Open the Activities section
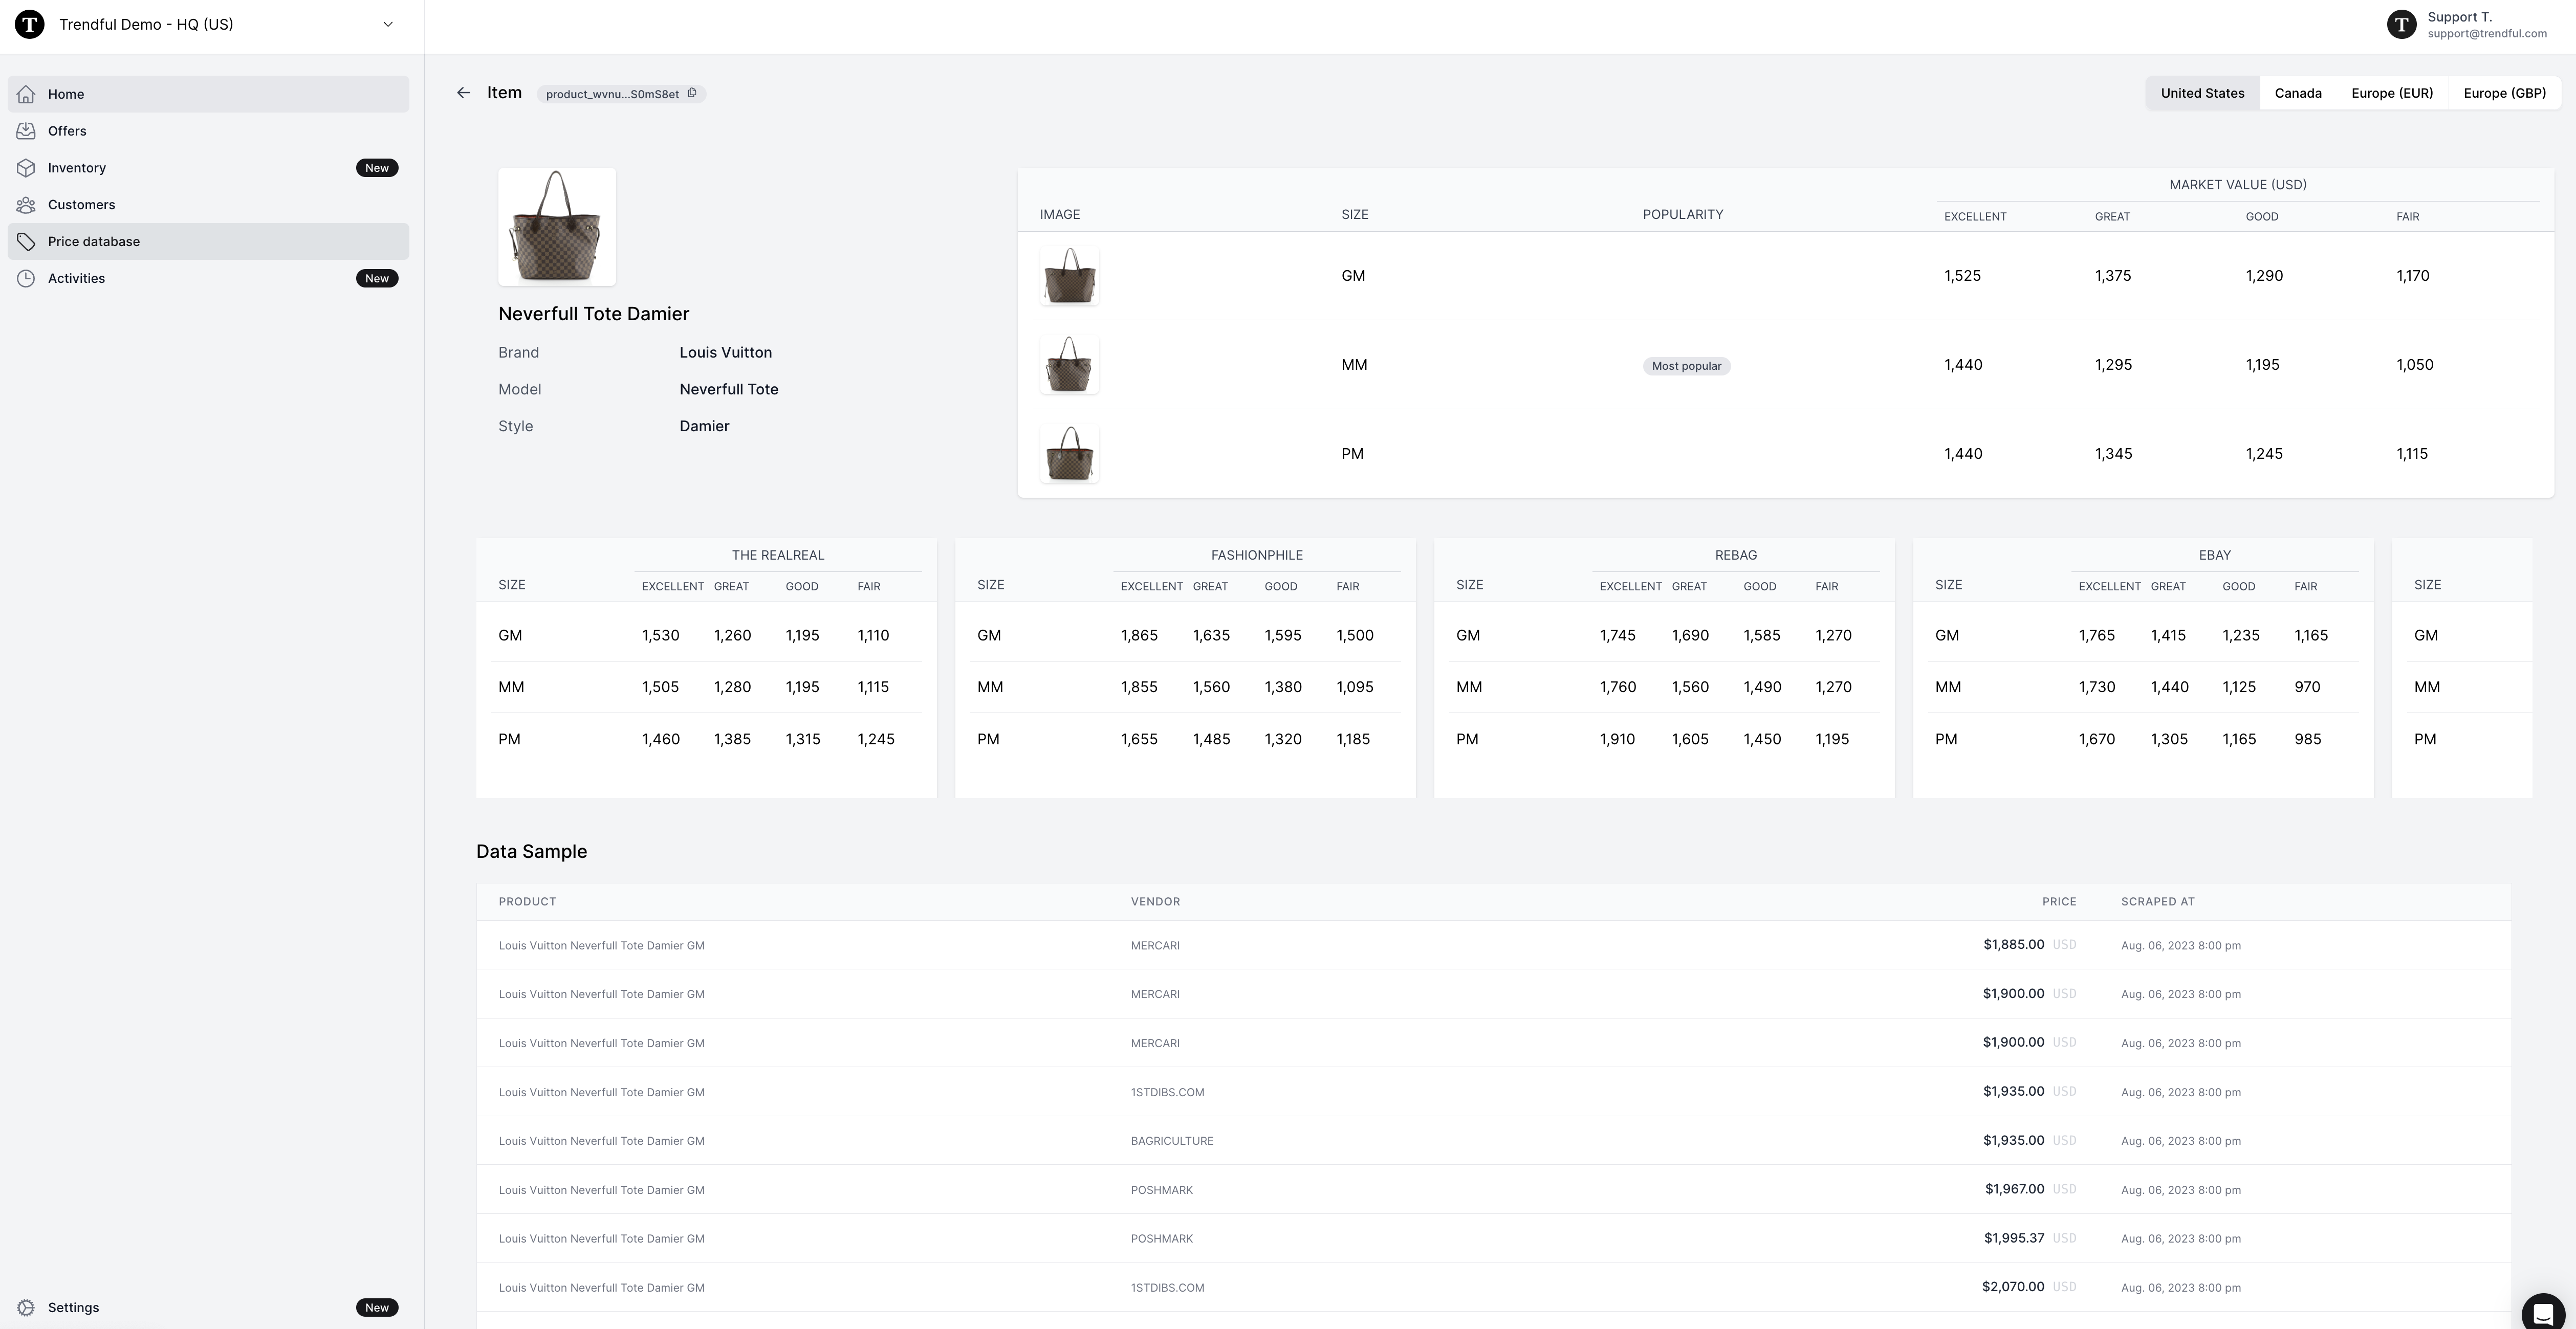This screenshot has width=2576, height=1329. click(208, 279)
